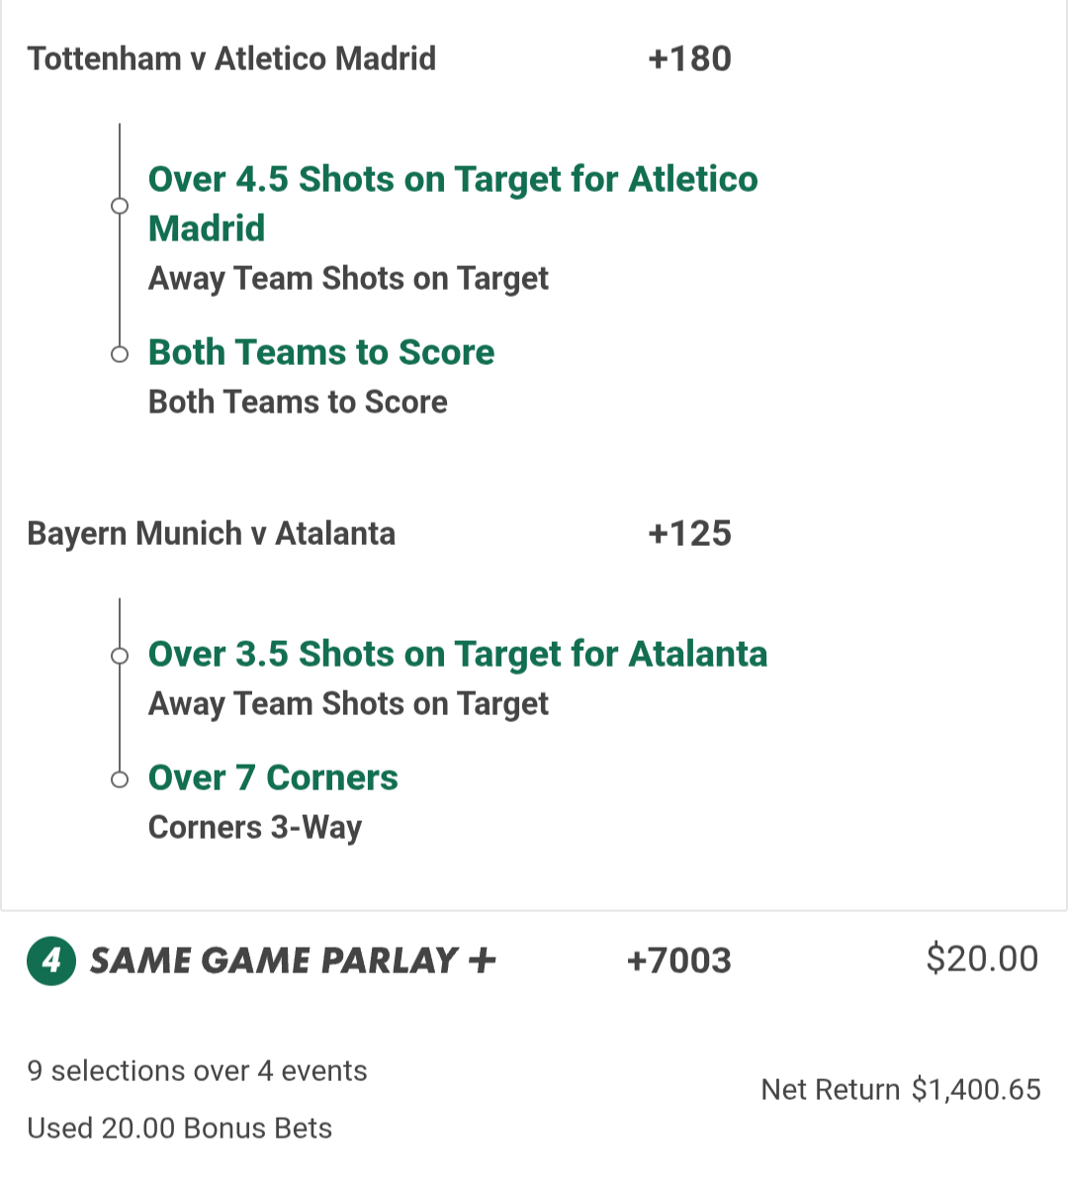
Task: Click the SAME GAME PARLAY + label
Action: click(293, 960)
